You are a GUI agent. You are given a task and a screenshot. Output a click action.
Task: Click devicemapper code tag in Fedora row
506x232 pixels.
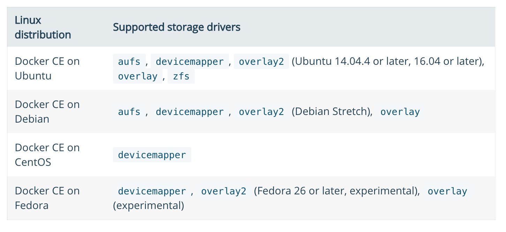[x=152, y=191]
